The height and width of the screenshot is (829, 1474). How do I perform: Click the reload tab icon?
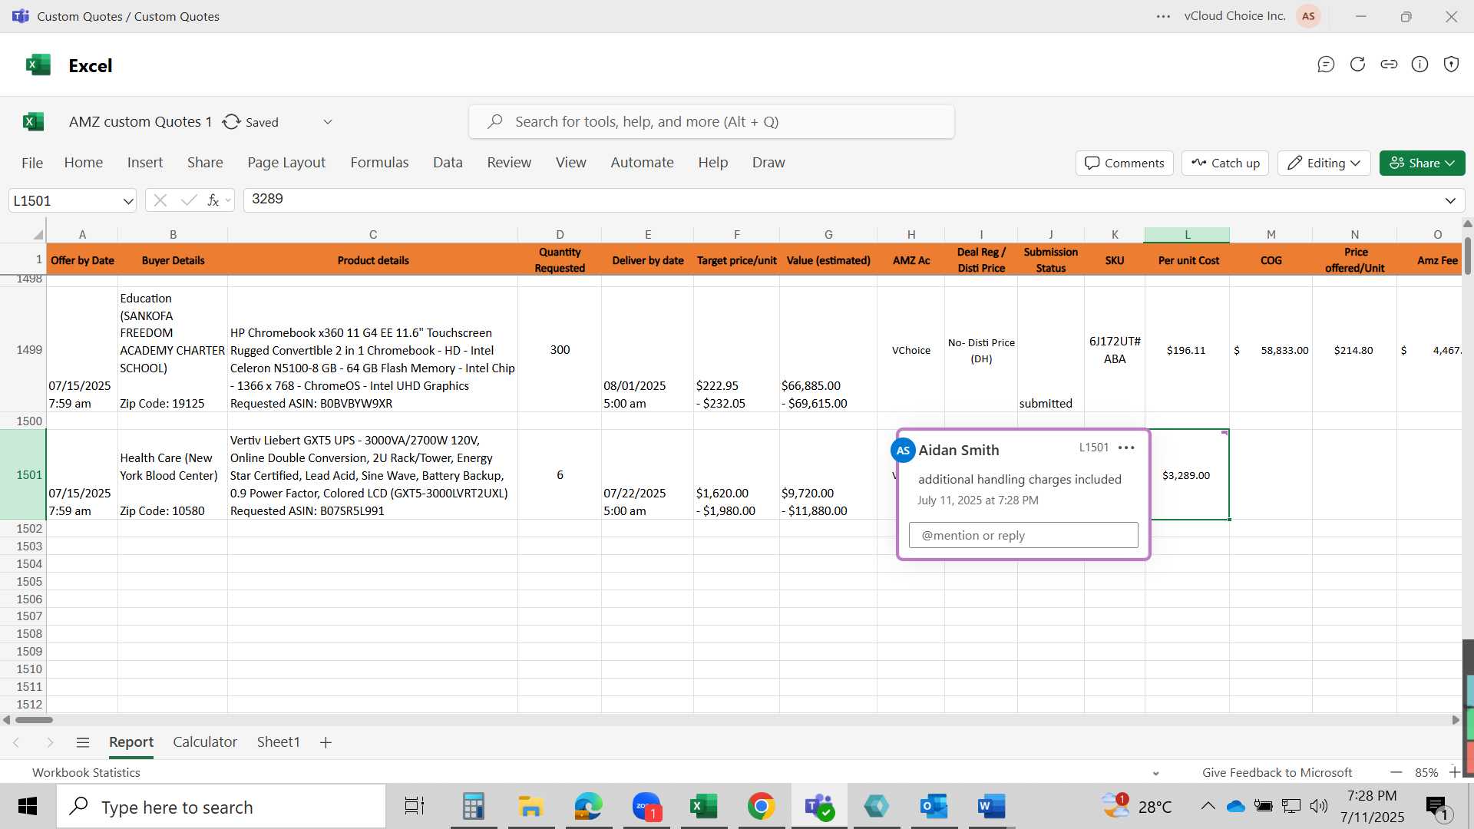1357,64
